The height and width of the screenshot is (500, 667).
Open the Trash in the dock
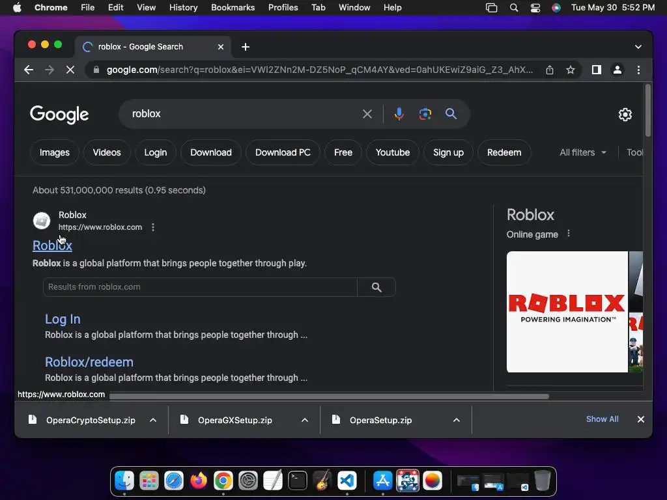coord(543,481)
